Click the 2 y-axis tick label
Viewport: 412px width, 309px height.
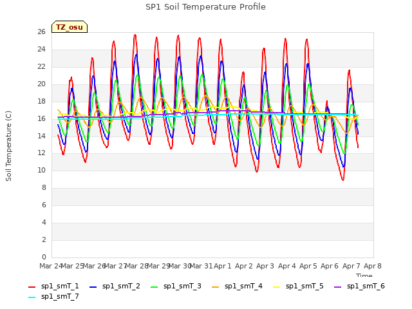44,240
